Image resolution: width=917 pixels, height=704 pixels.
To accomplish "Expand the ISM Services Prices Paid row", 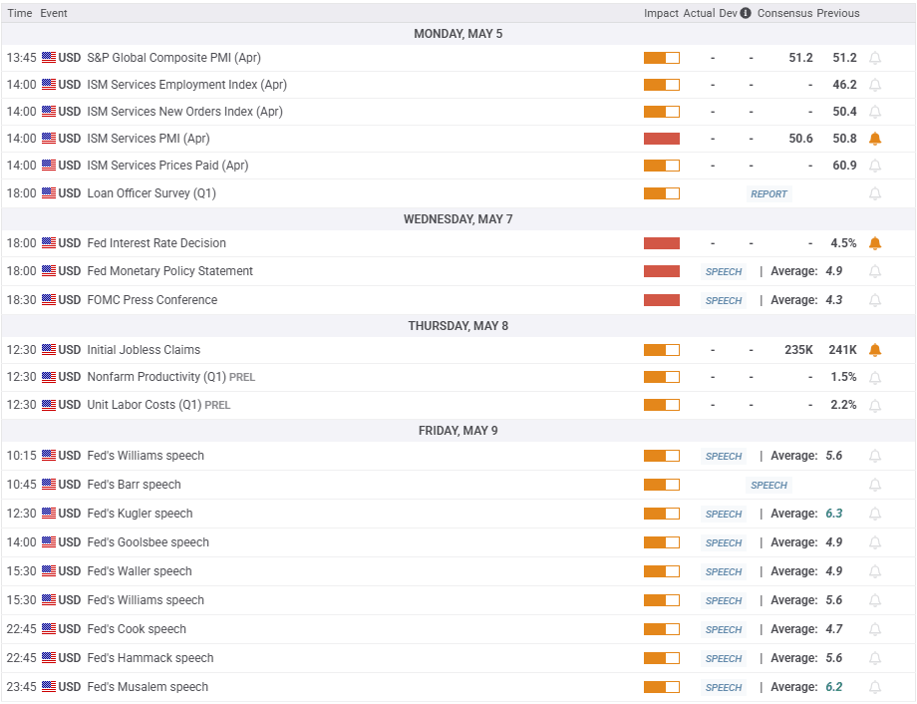I will (458, 166).
